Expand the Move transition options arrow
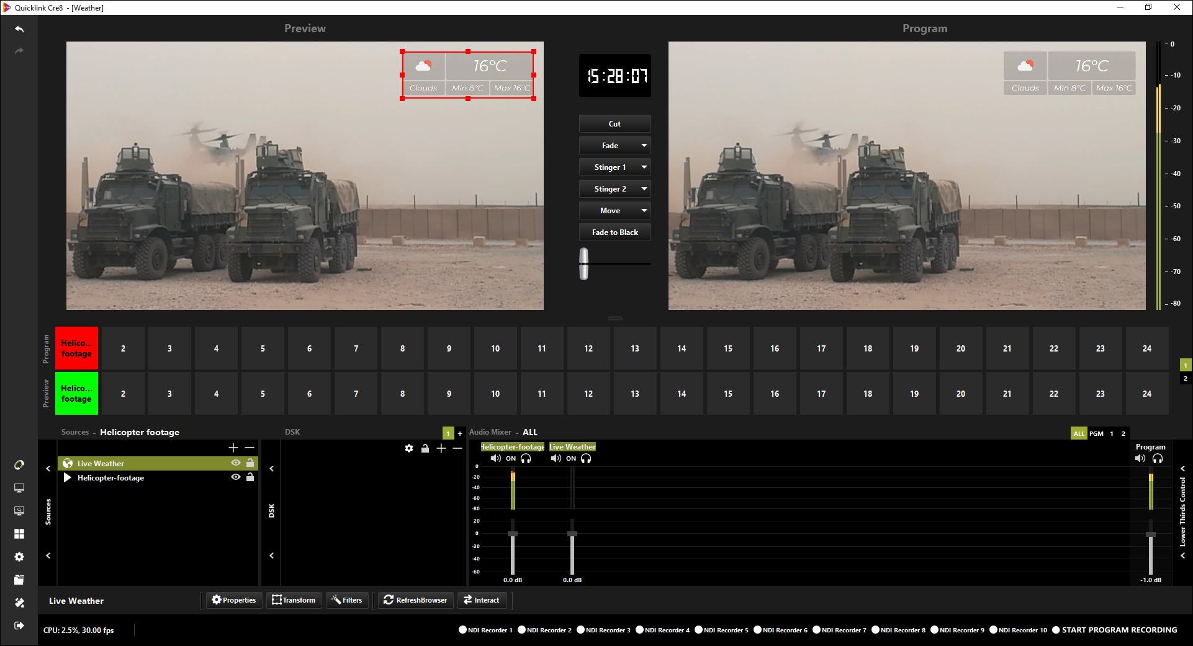Screen dimensions: 1193x646 [644, 211]
